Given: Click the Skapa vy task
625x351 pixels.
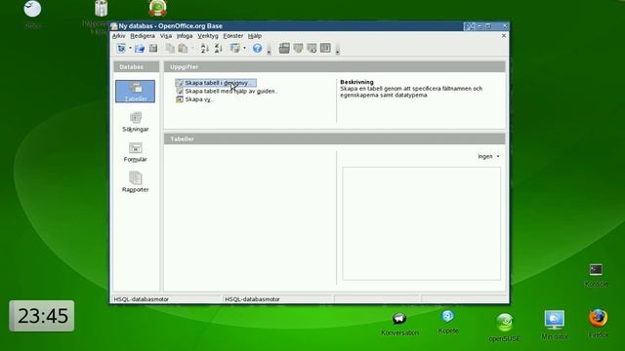Looking at the screenshot, I should pos(195,99).
